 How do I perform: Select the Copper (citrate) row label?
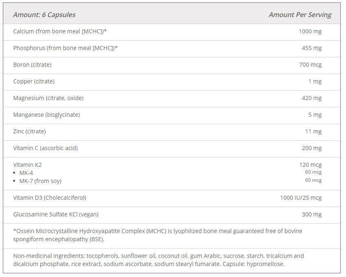click(33, 81)
